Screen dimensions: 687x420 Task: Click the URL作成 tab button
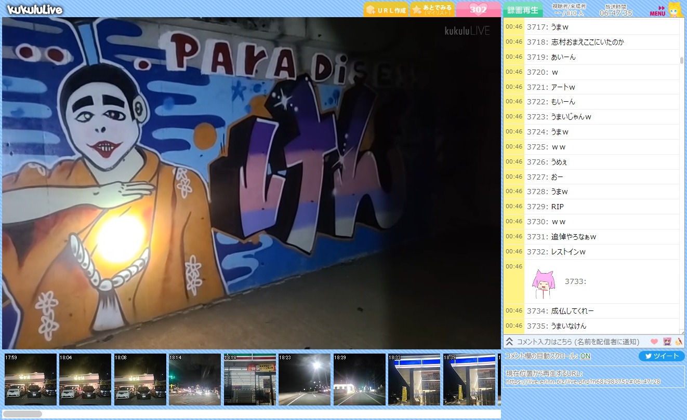386,10
